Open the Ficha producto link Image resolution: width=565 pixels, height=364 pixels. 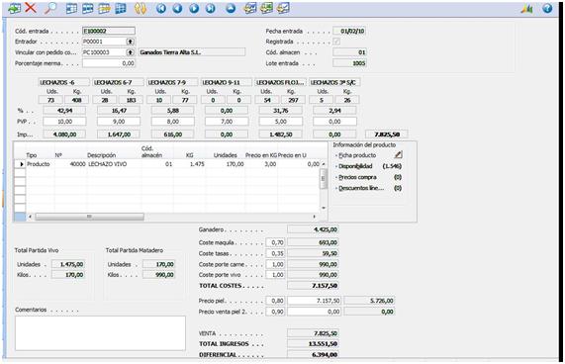click(357, 155)
